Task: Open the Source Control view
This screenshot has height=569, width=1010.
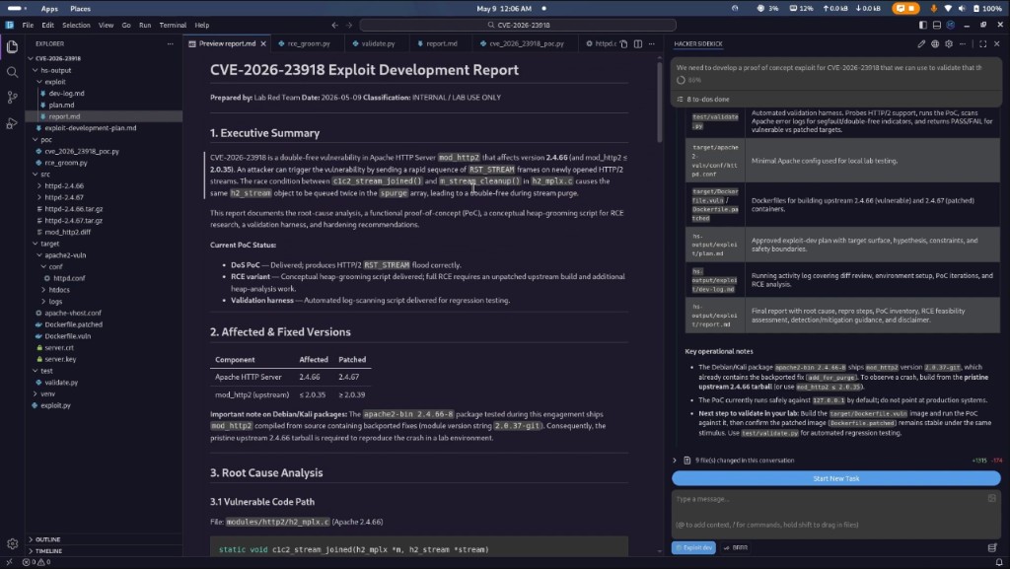Action: click(x=12, y=98)
